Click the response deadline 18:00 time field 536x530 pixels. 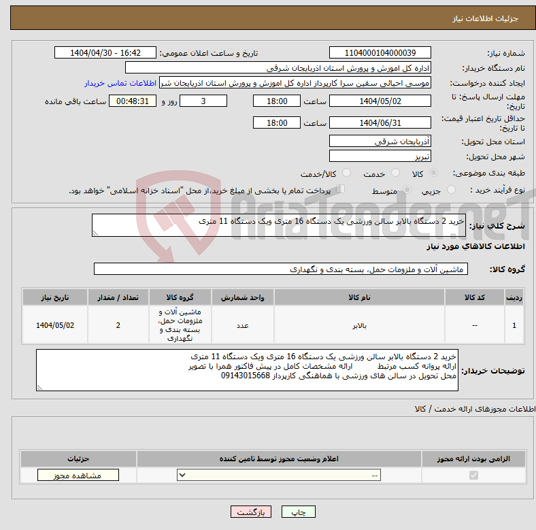[277, 101]
